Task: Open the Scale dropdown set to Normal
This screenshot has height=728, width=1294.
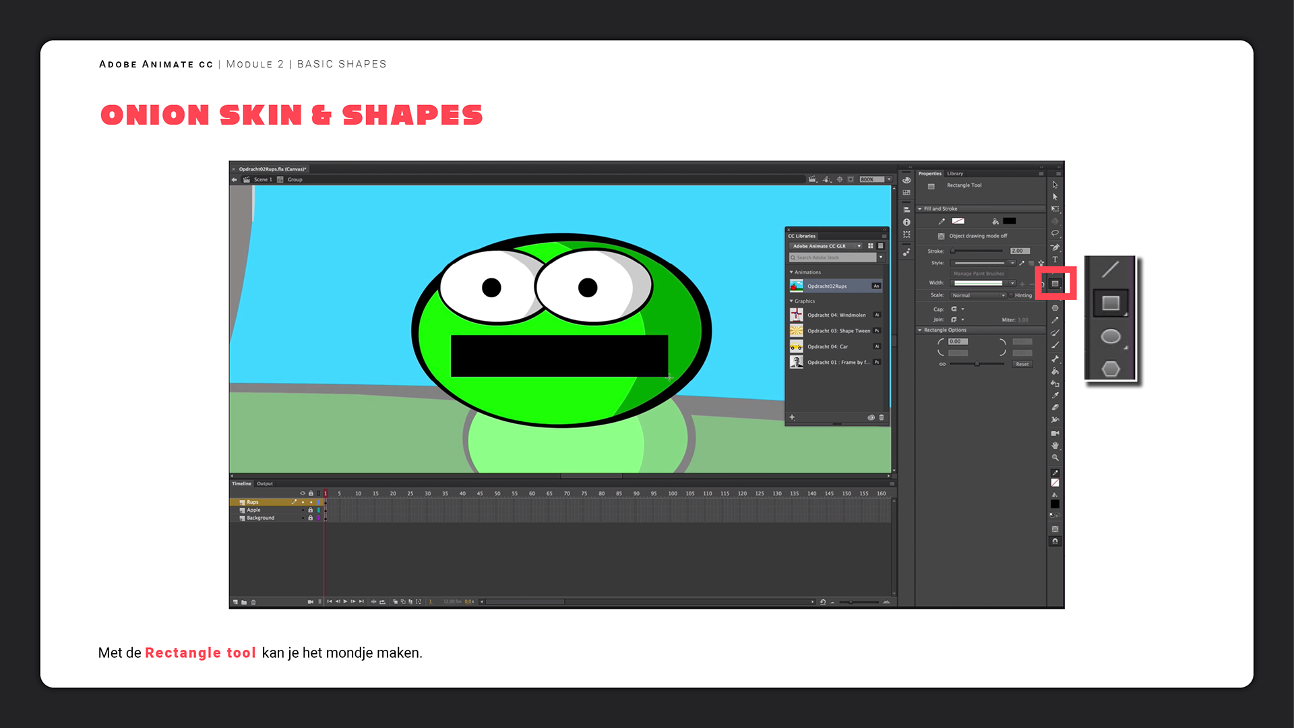Action: [978, 295]
